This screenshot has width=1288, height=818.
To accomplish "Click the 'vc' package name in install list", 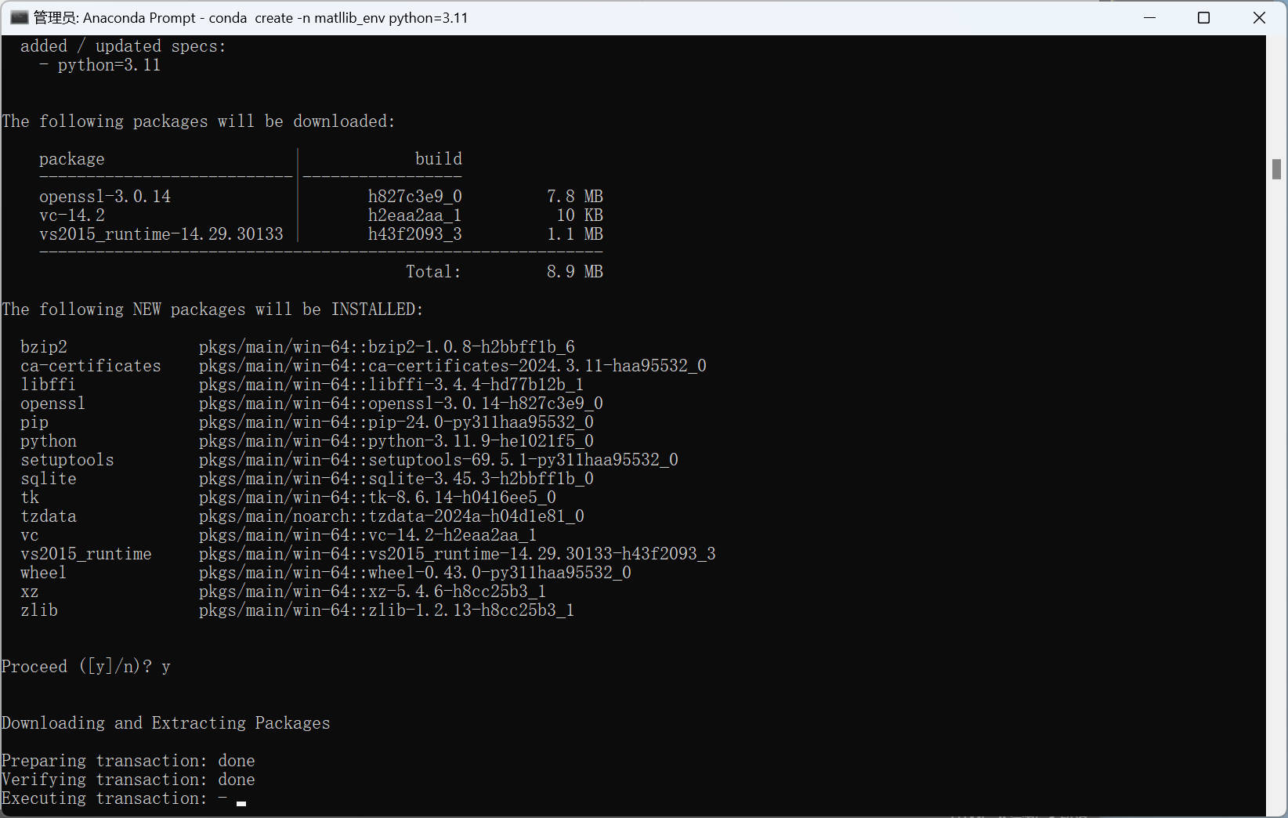I will tap(30, 535).
